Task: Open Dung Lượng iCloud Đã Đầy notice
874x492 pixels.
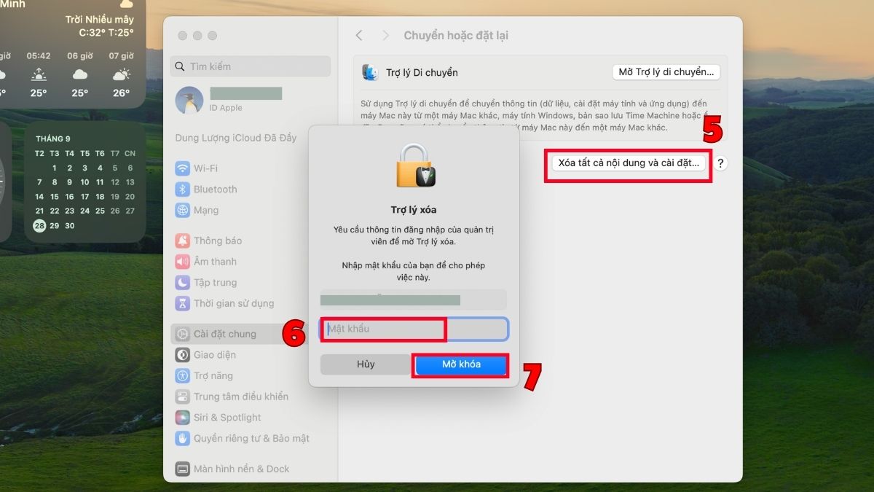Action: 236,138
